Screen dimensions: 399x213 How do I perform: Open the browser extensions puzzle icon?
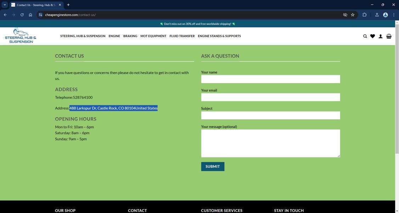[364, 15]
